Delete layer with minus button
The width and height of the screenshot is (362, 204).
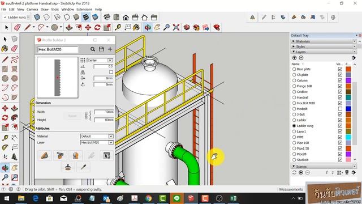[x=301, y=58]
